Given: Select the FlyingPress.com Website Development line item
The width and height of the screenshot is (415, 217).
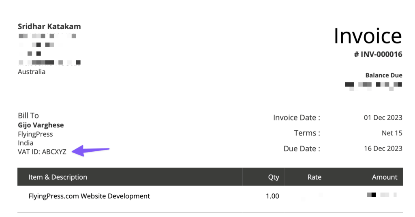Looking at the screenshot, I should pos(89,196).
